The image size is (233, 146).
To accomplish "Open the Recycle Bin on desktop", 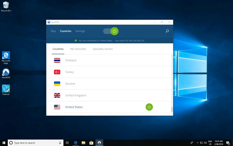I will coord(6,6).
